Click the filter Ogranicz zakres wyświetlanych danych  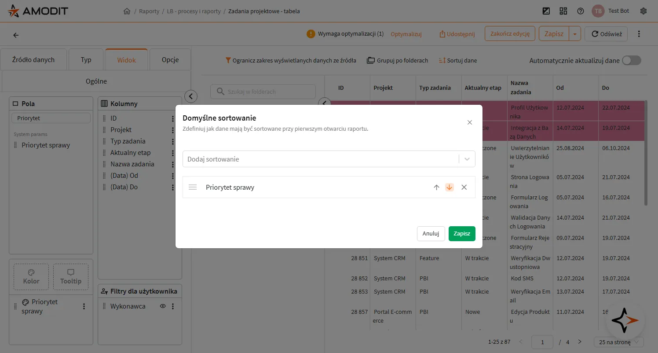(x=291, y=60)
